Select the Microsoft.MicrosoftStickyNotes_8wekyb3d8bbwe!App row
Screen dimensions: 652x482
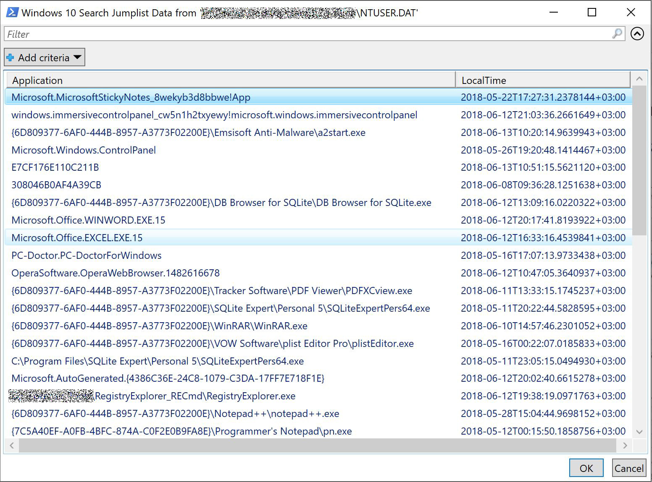[318, 97]
